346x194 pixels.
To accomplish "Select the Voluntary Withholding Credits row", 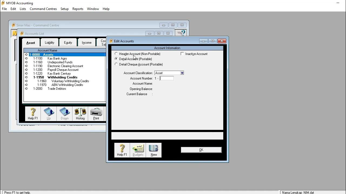I will coord(65,81).
